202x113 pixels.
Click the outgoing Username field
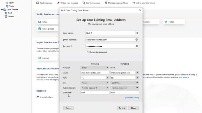125,93
